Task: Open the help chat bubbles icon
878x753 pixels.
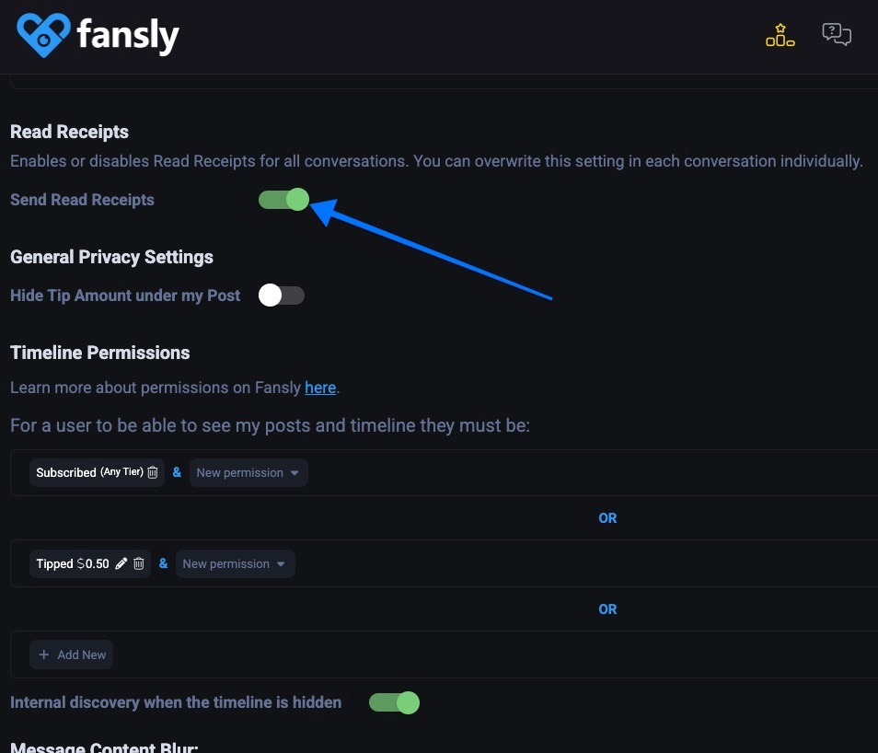Action: coord(836,35)
